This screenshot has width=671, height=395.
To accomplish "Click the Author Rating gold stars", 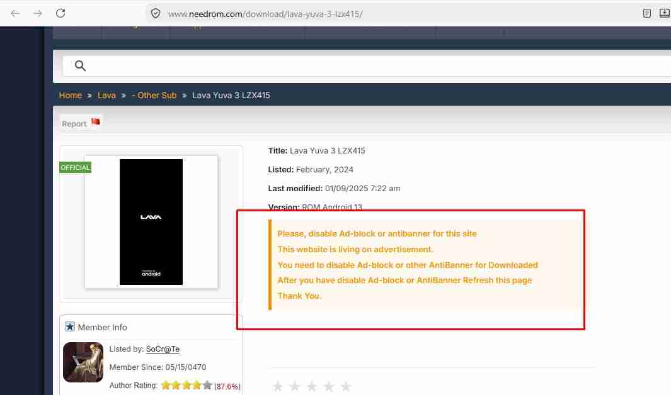I will click(x=186, y=385).
